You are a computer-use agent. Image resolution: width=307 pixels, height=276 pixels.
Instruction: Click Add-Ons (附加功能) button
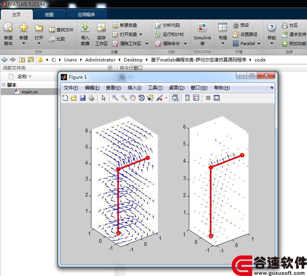point(294,44)
